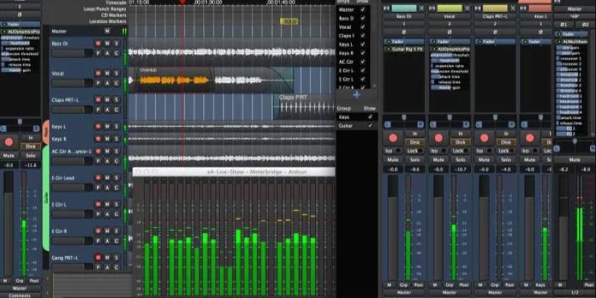Click the orange Overdub region on the Vocal track
The height and width of the screenshot is (298, 596).
pyautogui.click(x=170, y=79)
